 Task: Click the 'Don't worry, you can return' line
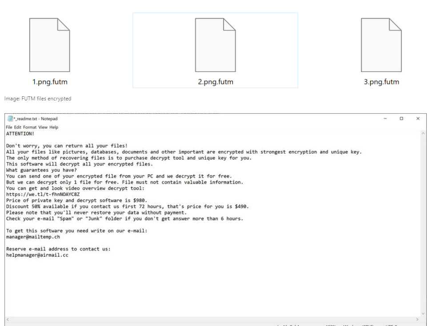click(x=67, y=146)
